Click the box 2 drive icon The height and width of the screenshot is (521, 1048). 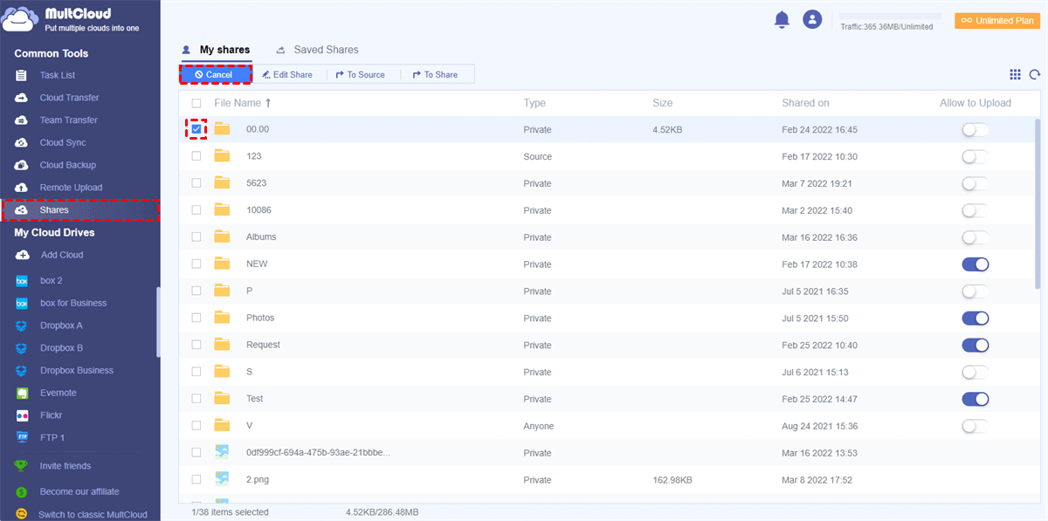pyautogui.click(x=22, y=281)
